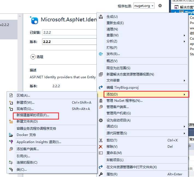Click the arrow icon beside 在文件资源管理器中打开文件夹
194x177 pixels.
point(101,167)
